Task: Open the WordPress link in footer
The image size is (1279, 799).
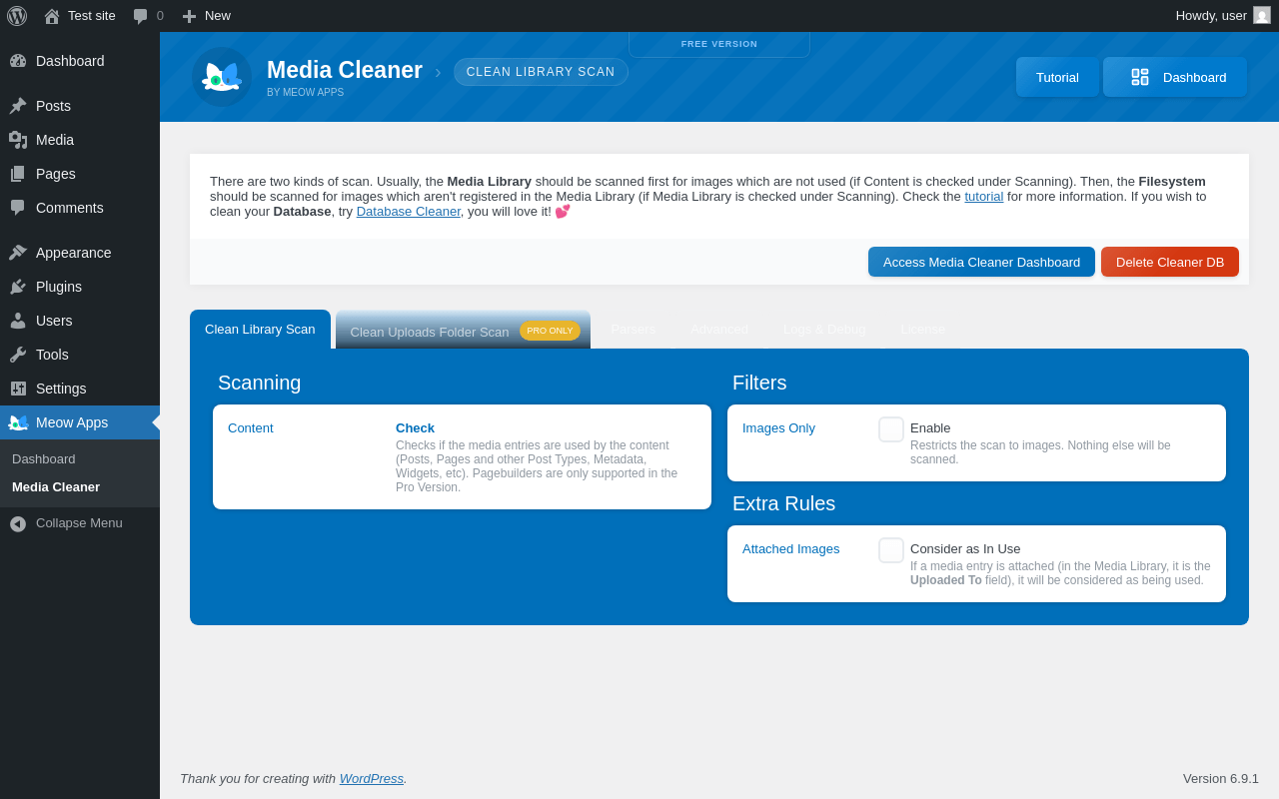Action: 372,779
